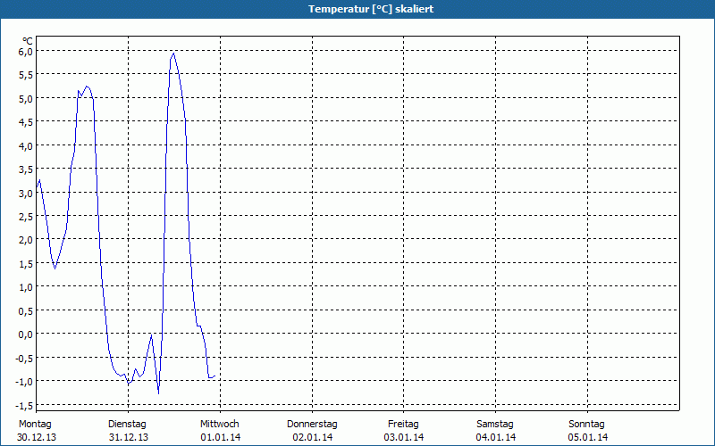Screen dimensions: 715x446
Task: Click the curve's lowest dip below -1,0
Action: point(159,393)
